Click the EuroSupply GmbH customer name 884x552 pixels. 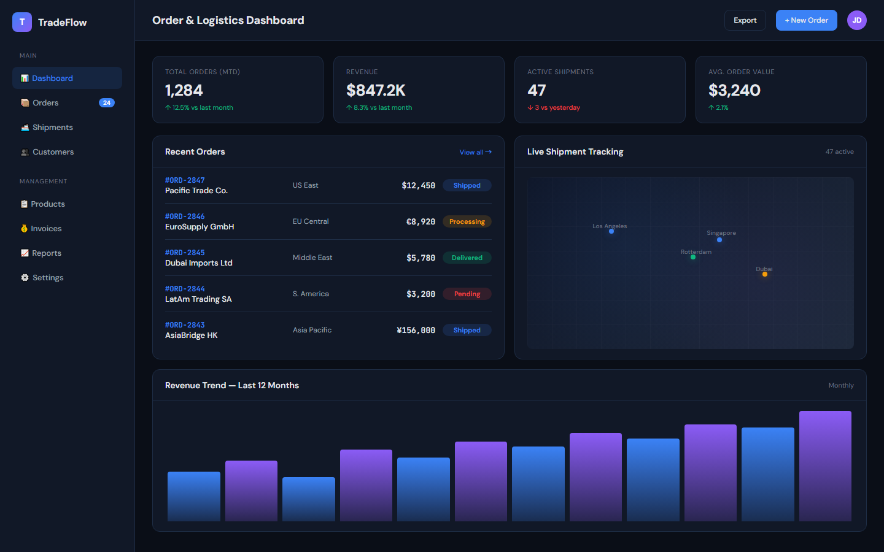[200, 227]
